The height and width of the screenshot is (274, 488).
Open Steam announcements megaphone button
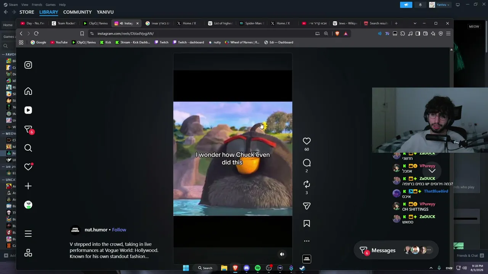coord(406,5)
